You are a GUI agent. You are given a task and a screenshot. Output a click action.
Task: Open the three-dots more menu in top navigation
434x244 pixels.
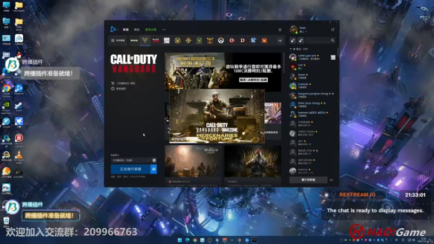164,30
